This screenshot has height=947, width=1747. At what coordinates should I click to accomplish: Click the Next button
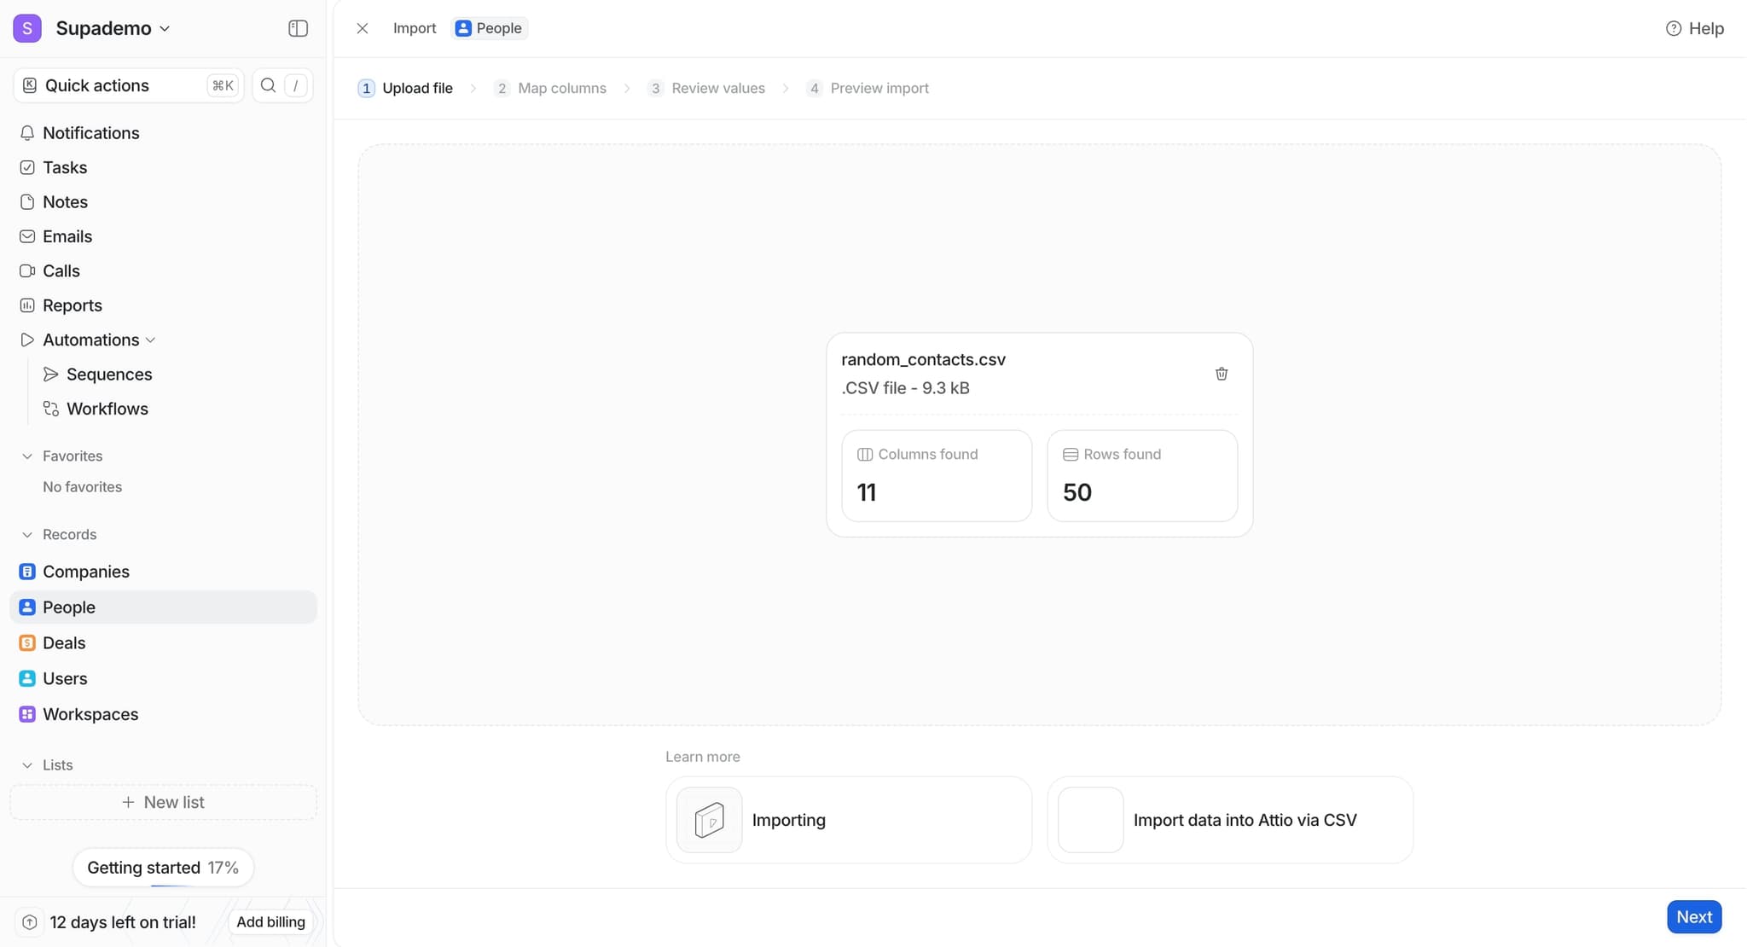1693,915
